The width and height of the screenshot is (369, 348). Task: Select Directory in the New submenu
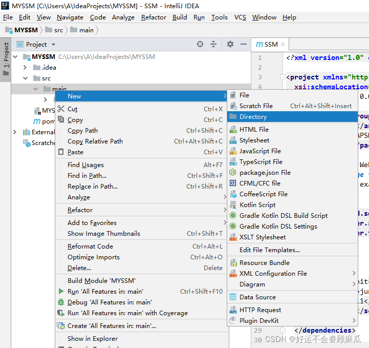click(x=253, y=116)
